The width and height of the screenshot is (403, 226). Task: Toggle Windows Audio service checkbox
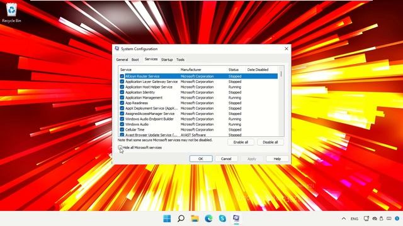[x=122, y=124]
